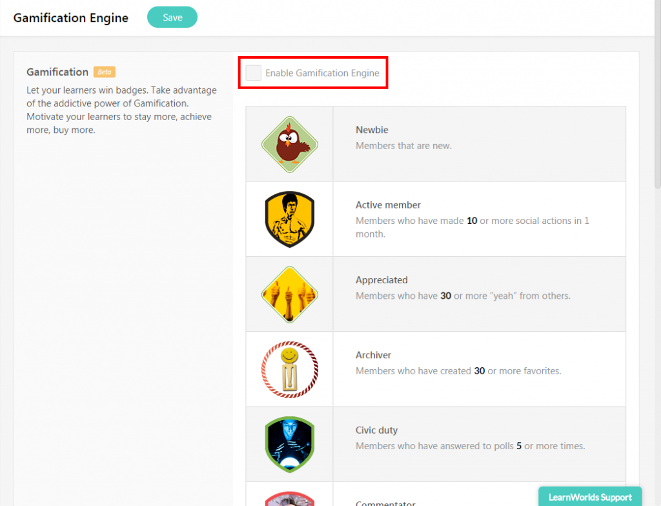The height and width of the screenshot is (506, 661).
Task: Click the orange Beta tag
Action: pyautogui.click(x=105, y=72)
